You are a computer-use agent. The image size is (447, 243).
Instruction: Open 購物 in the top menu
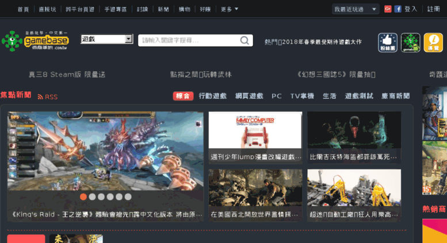click(185, 9)
